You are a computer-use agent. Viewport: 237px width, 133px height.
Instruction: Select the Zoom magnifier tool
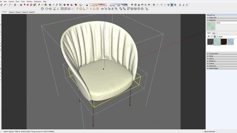point(57,5)
